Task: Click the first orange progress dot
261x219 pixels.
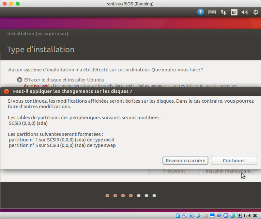Action: point(107,196)
